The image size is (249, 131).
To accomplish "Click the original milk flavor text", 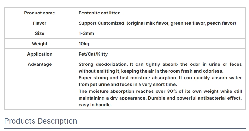I will click(148, 23).
